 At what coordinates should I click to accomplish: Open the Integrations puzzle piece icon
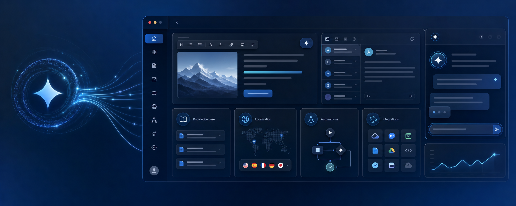373,119
